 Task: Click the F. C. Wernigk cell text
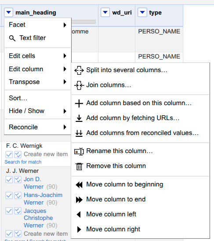pos(24,146)
